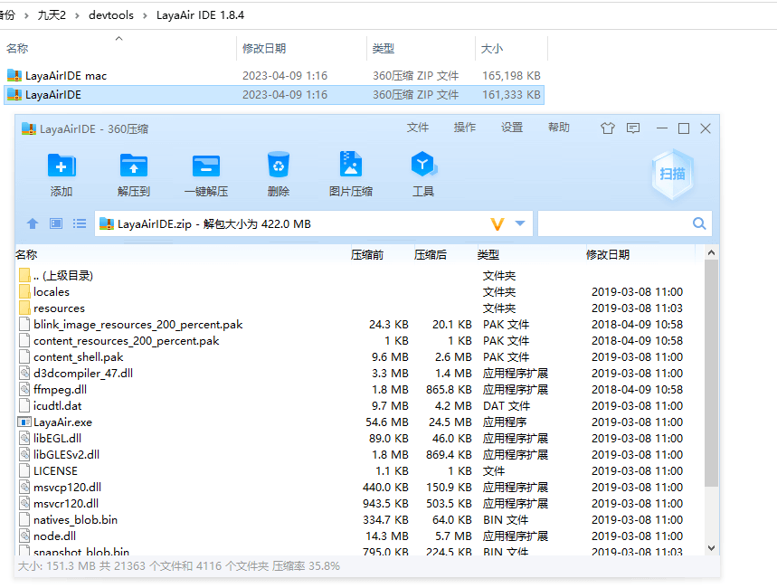Click scroll down arrow in archive list

(711, 548)
